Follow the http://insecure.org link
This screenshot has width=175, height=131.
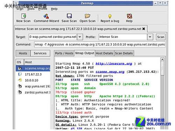point(114,64)
